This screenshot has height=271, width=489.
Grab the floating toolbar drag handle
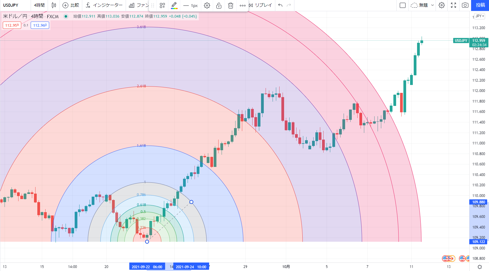click(153, 5)
